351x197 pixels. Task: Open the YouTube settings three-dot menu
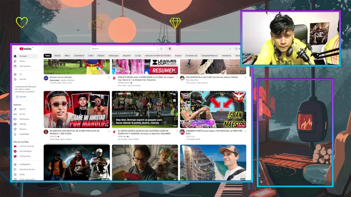point(230,49)
